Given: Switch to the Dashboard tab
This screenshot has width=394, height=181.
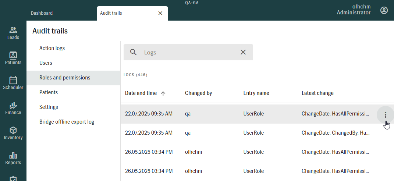Looking at the screenshot, I should [42, 13].
